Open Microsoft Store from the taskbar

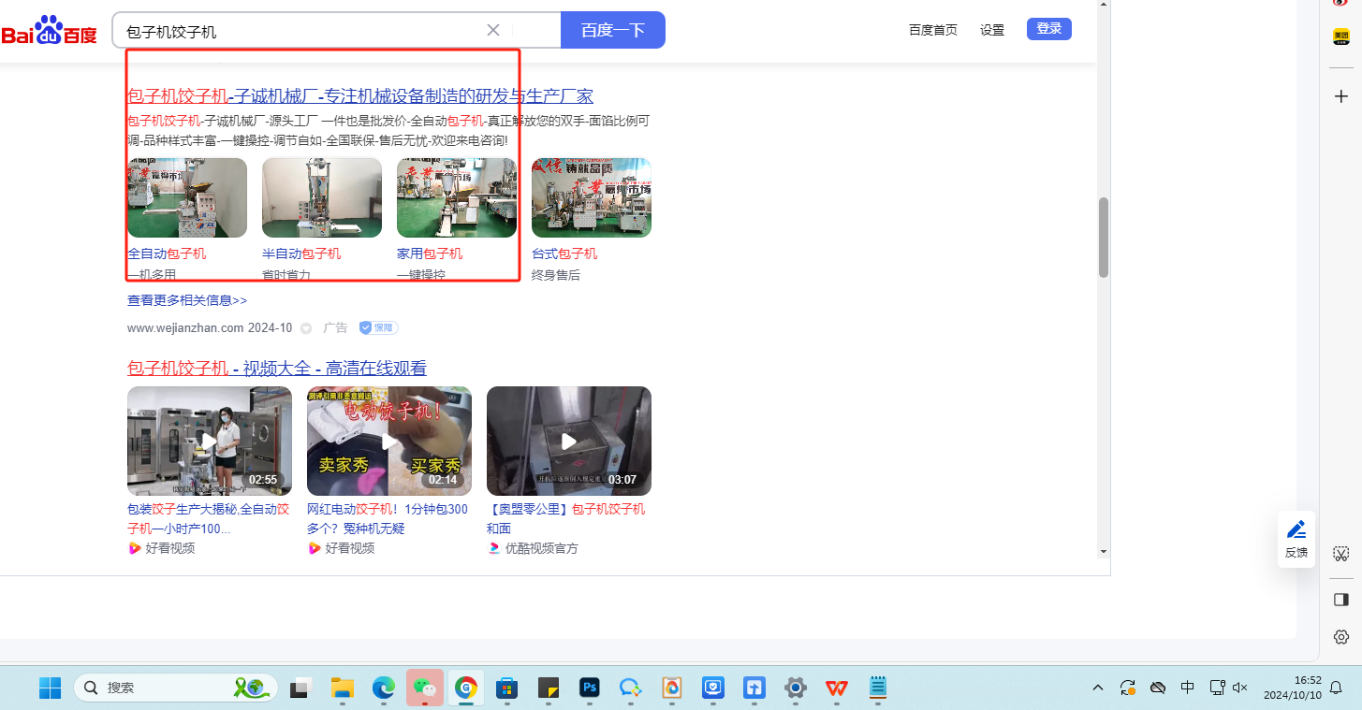(506, 688)
